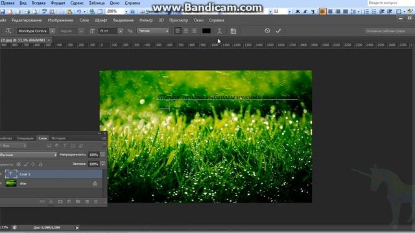The image size is (415, 233).
Task: Click the Word Bold (Ж) button
Action: click(x=298, y=12)
